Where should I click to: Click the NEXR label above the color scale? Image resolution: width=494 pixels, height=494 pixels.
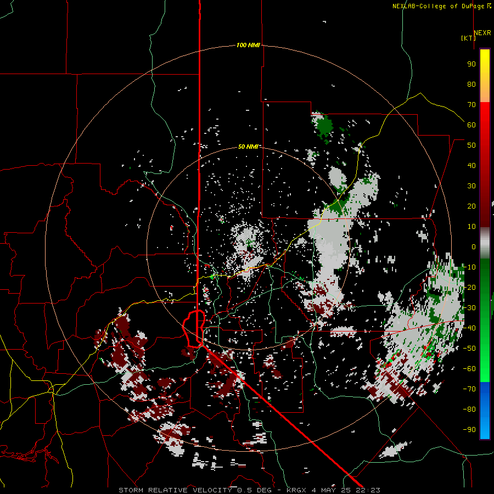pos(482,33)
